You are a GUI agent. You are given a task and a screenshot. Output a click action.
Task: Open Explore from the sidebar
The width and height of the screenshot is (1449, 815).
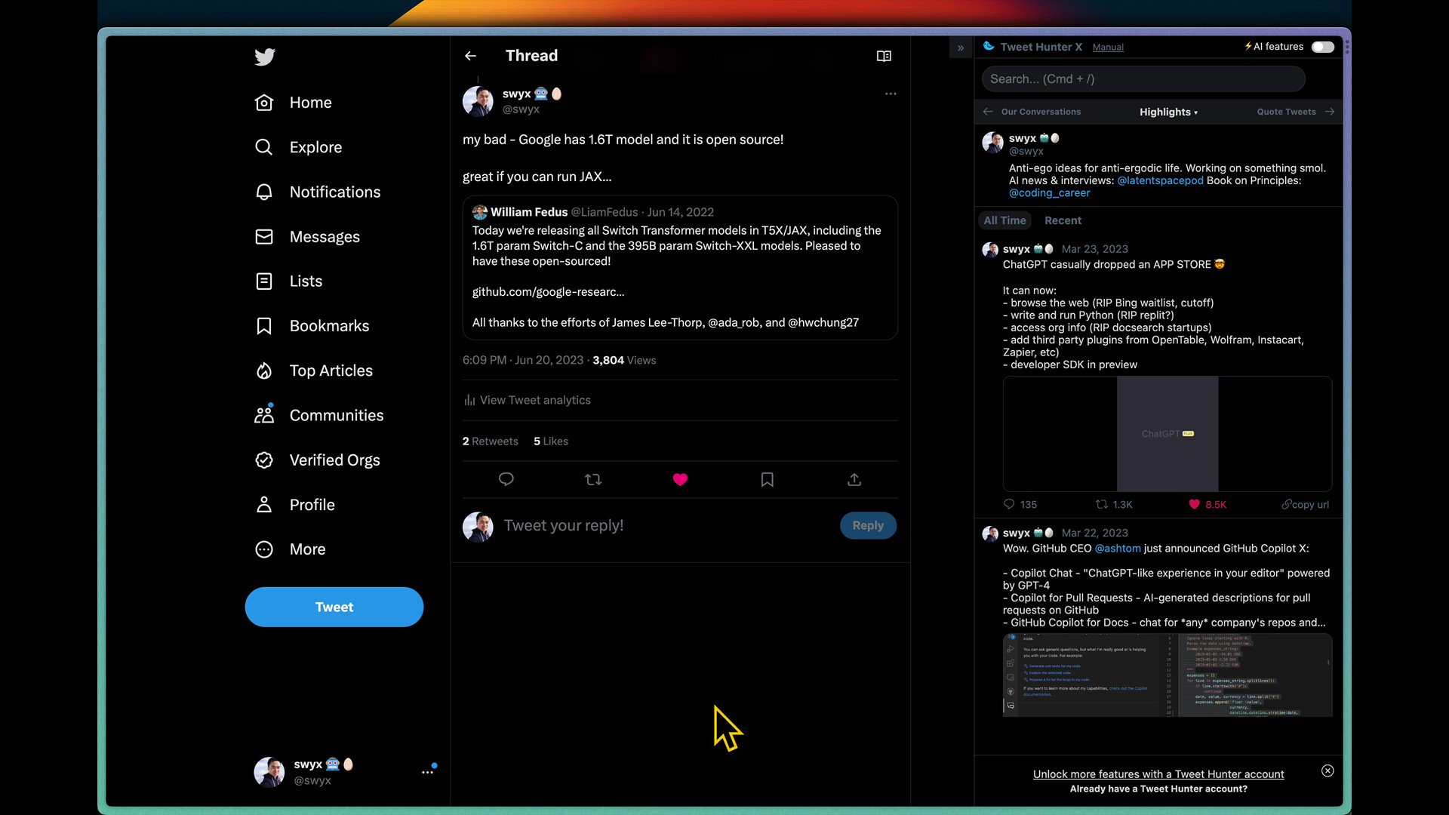point(298,147)
